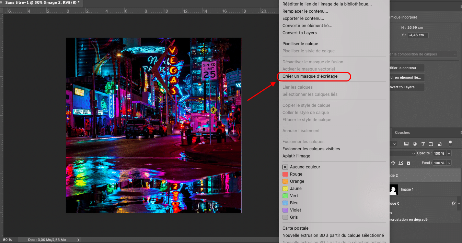Select the Image 2 layer row
The height and width of the screenshot is (243, 462).
click(x=425, y=175)
